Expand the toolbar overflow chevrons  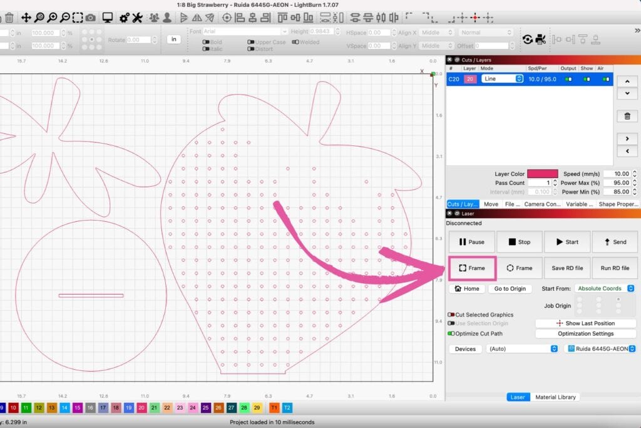point(637,31)
